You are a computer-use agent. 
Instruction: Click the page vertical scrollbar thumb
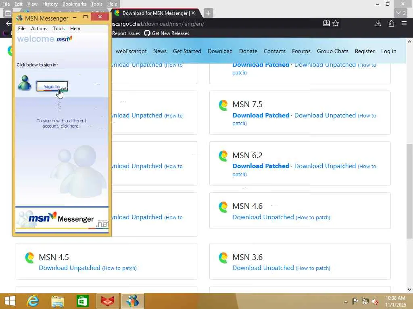coord(409,191)
